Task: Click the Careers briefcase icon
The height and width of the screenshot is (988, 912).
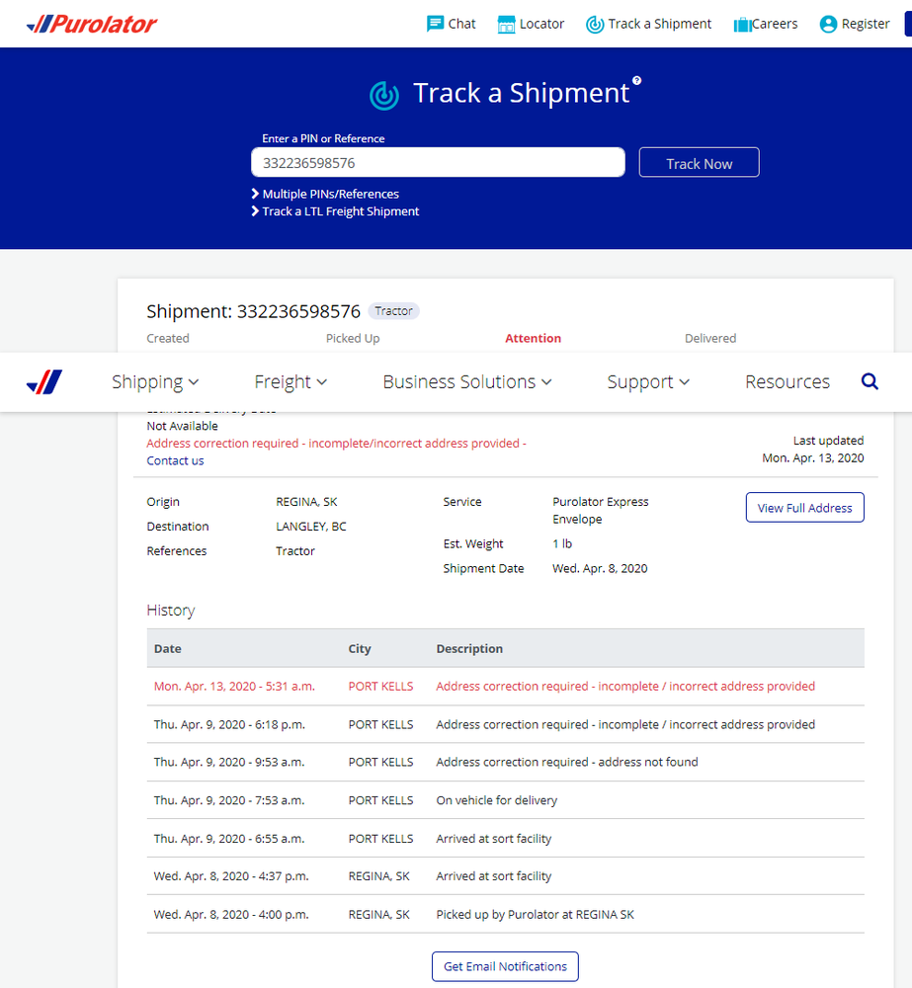Action: click(742, 25)
